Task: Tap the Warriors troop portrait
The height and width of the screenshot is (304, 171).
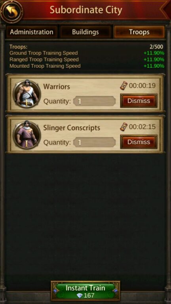Action: 27,94
